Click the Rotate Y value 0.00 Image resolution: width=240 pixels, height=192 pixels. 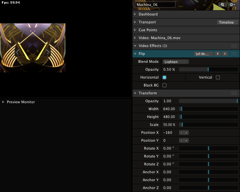click(169, 156)
